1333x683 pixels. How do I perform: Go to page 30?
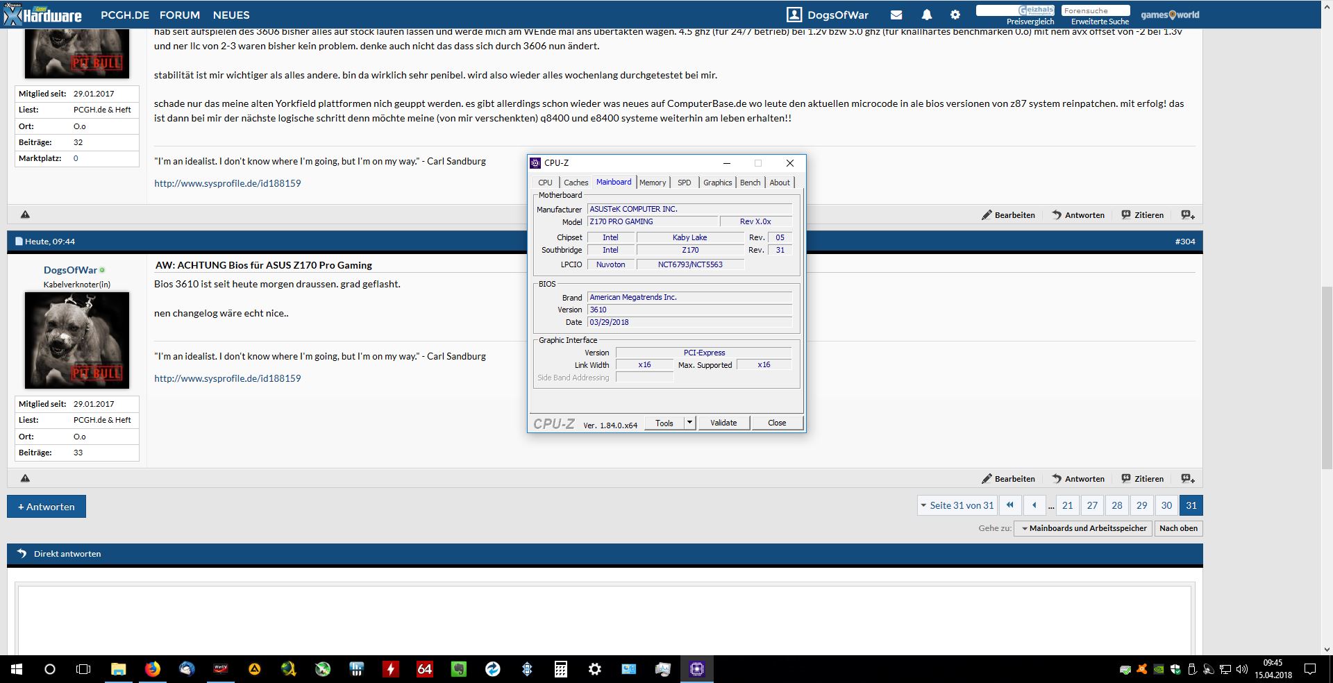click(x=1166, y=505)
